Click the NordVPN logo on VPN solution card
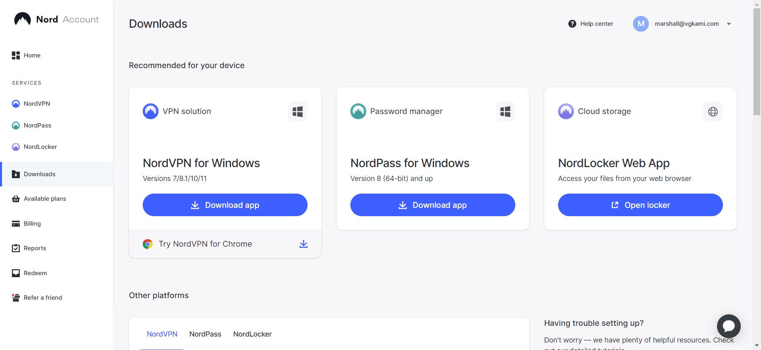The width and height of the screenshot is (761, 350). 151,111
